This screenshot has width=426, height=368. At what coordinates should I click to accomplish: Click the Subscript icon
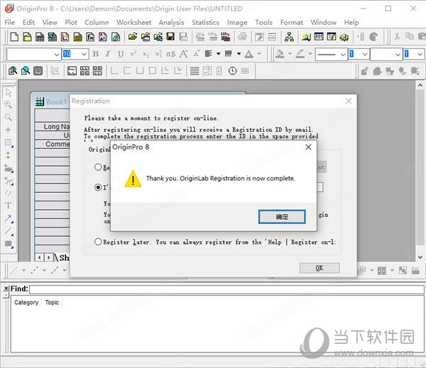146,55
